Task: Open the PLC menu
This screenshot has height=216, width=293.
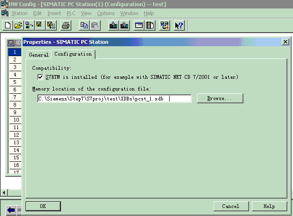Action: click(71, 13)
